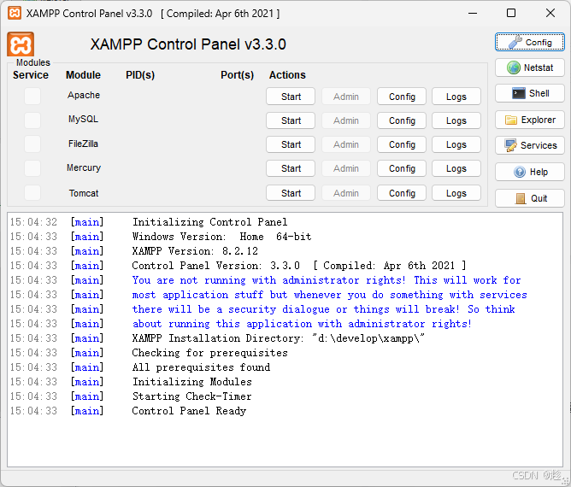This screenshot has height=487, width=571.
Task: Open FileZilla Config menu
Action: click(402, 144)
